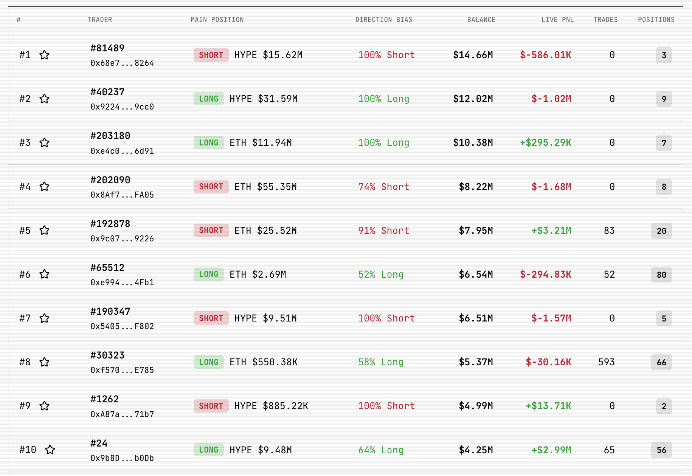
Task: Toggle favorite star on rank #9
Action: [45, 406]
